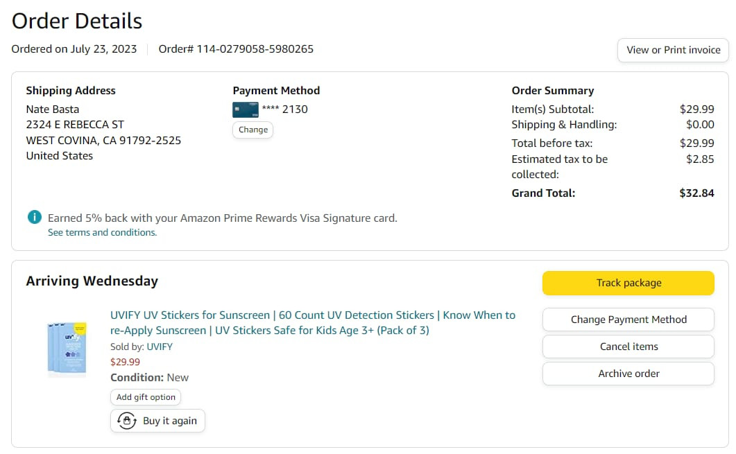736x454 pixels.
Task: Click the credit card icon under Payment Method
Action: pyautogui.click(x=245, y=109)
